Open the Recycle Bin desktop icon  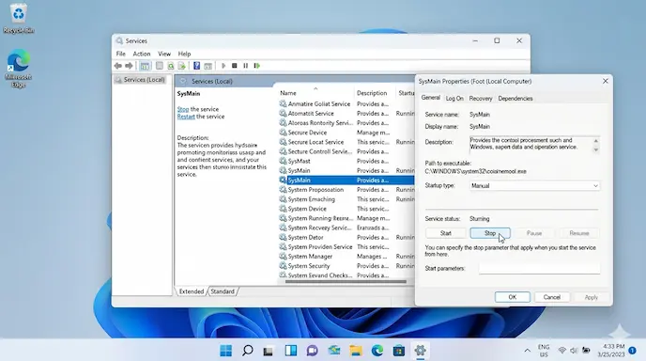19,19
